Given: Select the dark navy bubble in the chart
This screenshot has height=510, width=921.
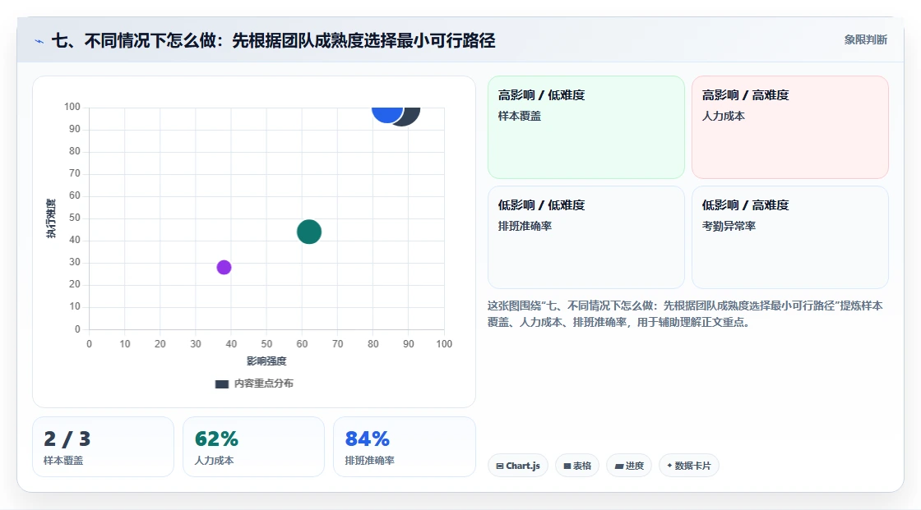Looking at the screenshot, I should coord(412,116).
